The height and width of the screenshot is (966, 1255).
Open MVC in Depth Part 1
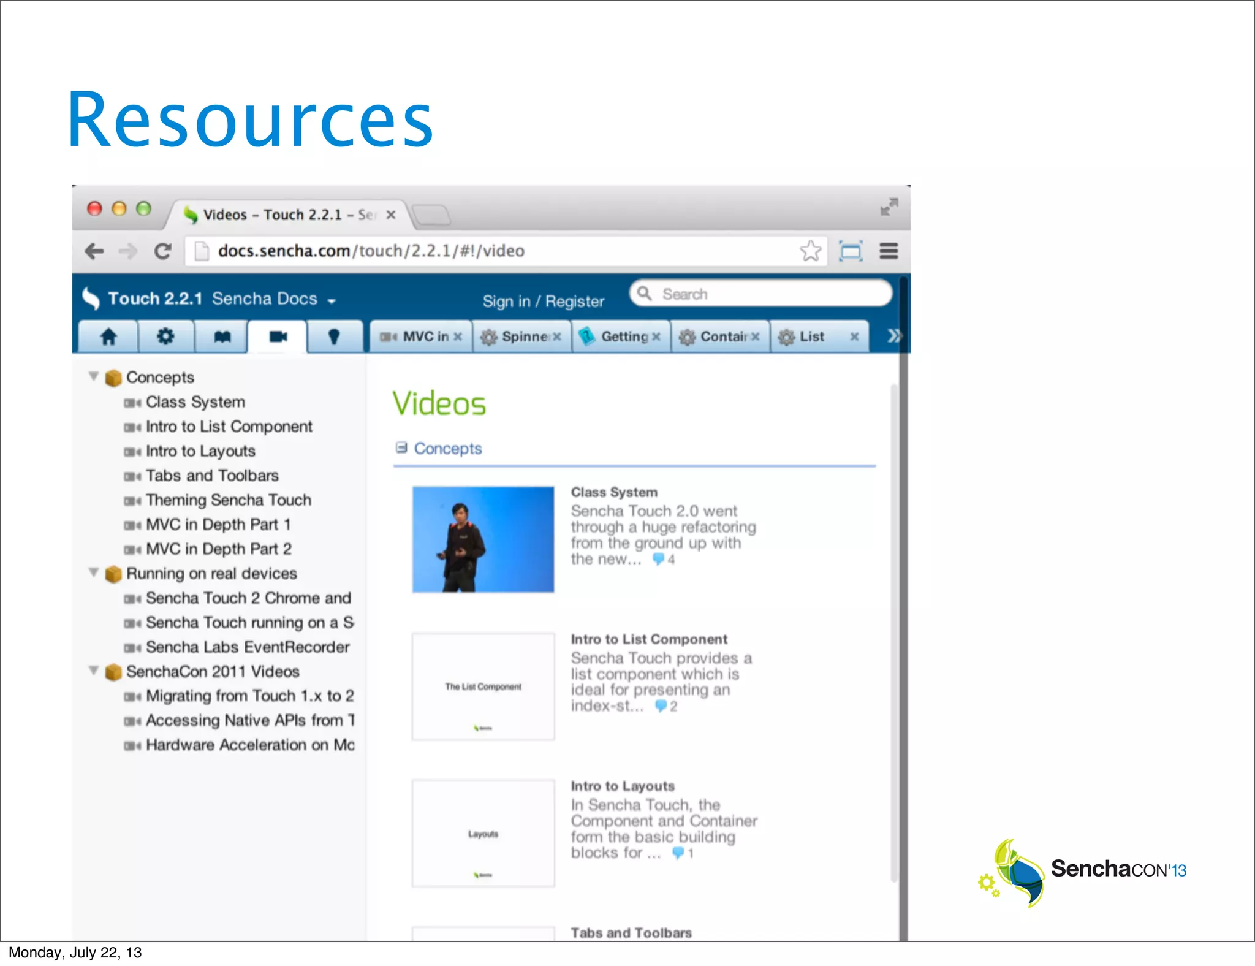tap(218, 525)
